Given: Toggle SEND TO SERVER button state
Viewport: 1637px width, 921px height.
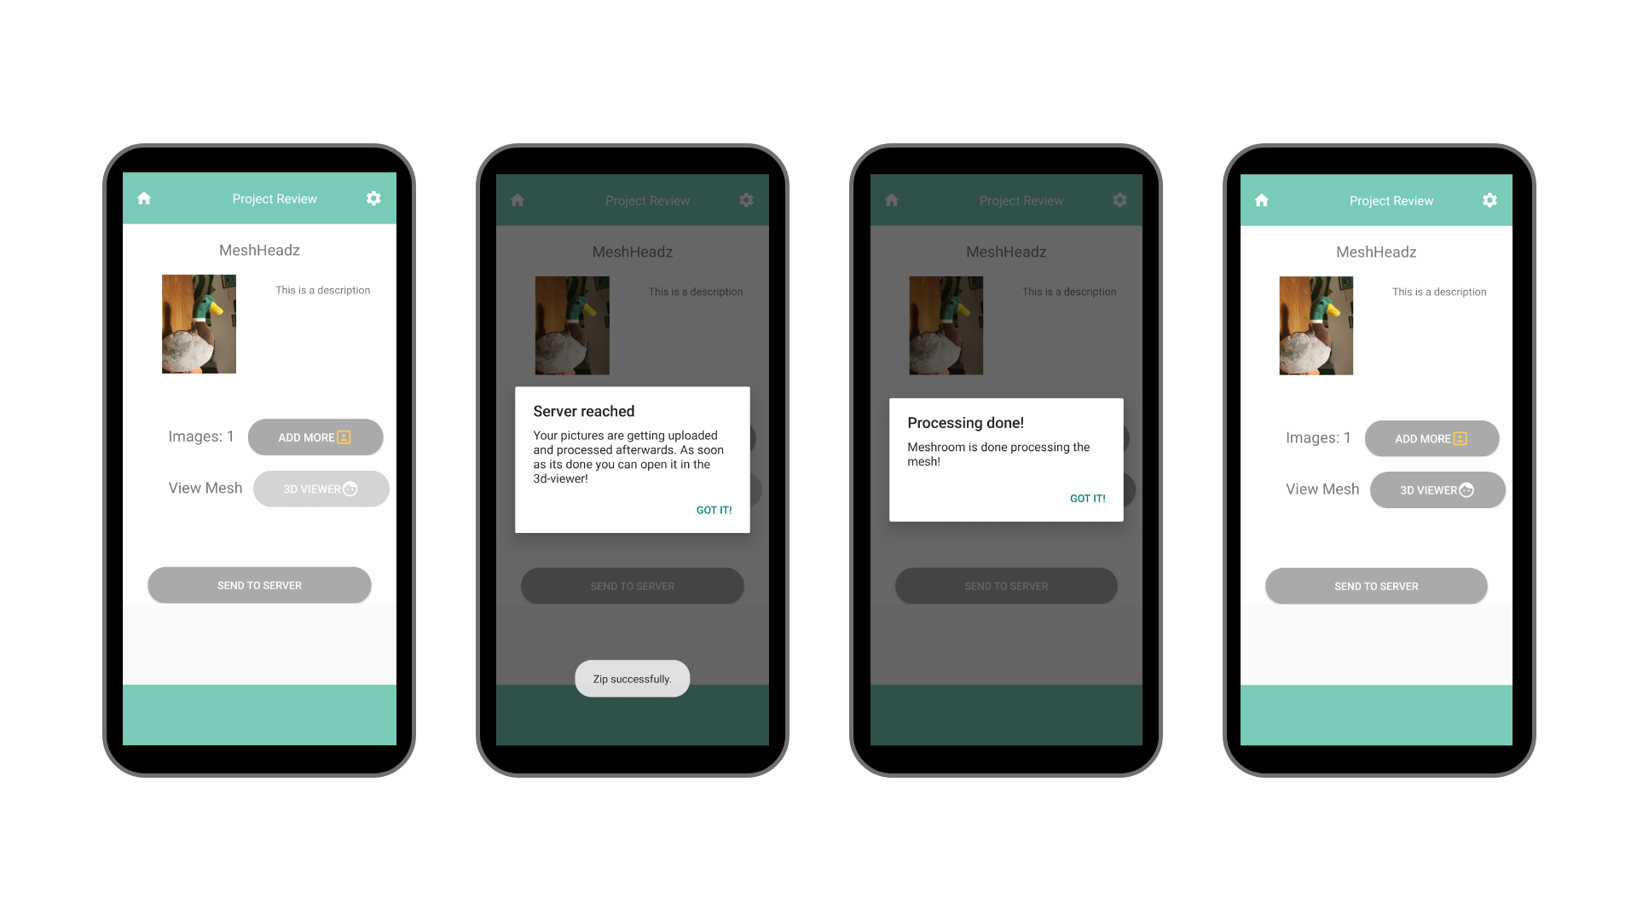Looking at the screenshot, I should pyautogui.click(x=258, y=585).
